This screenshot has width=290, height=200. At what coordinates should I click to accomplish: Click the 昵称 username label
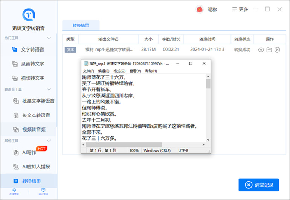tap(212, 9)
